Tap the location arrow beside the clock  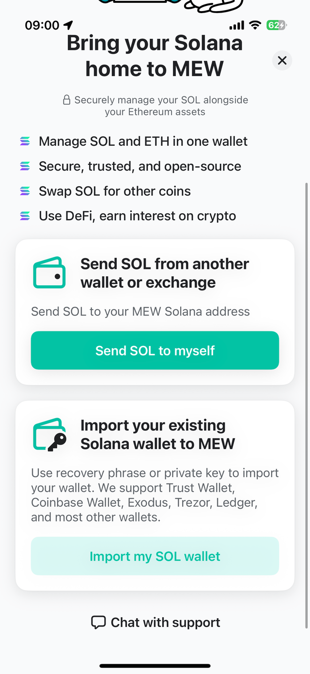68,25
